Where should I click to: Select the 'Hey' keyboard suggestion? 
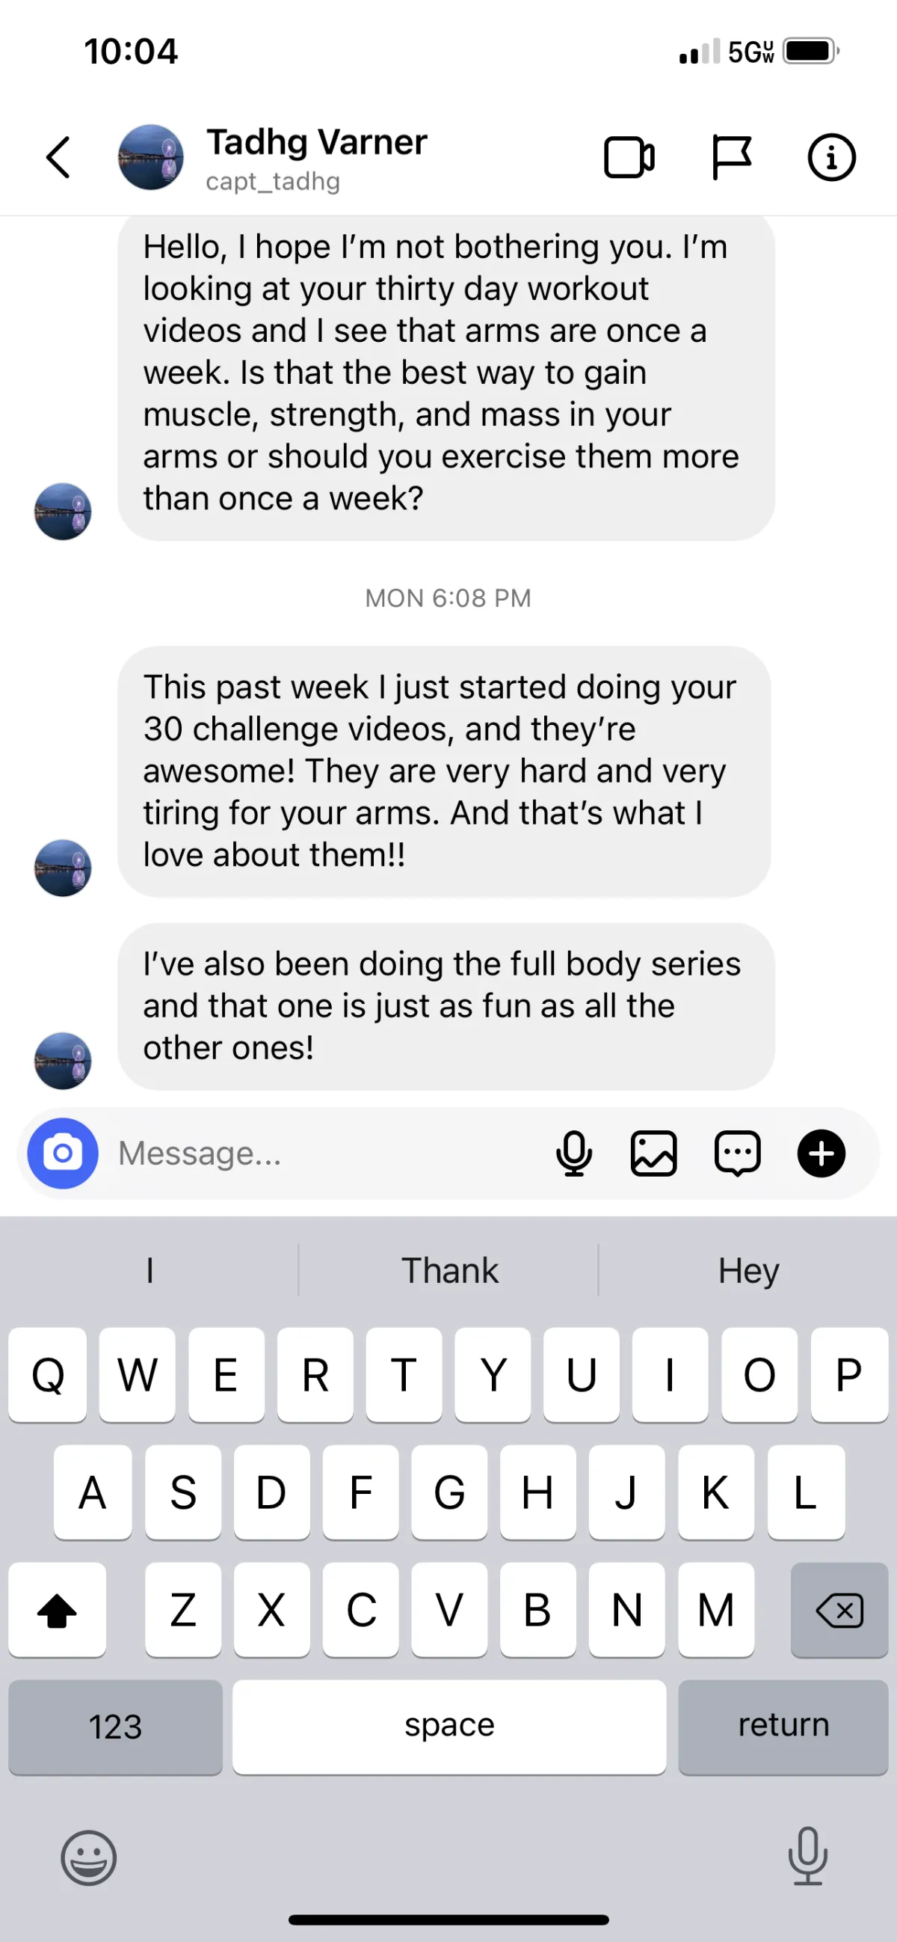pos(748,1270)
